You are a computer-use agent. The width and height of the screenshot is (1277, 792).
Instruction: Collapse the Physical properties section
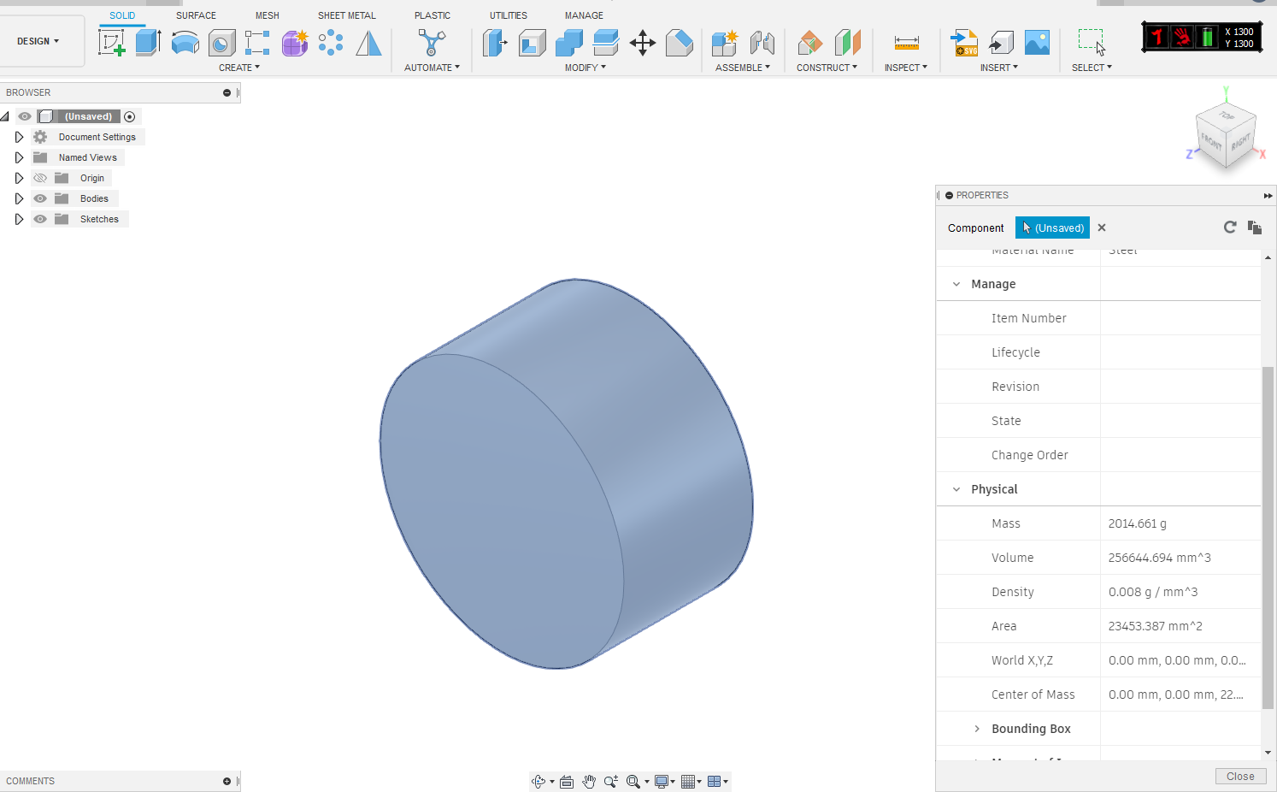click(956, 488)
